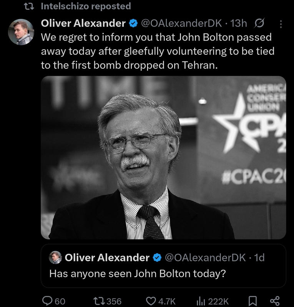
Task: Click the 13h timestamp
Action: pyautogui.click(x=238, y=23)
